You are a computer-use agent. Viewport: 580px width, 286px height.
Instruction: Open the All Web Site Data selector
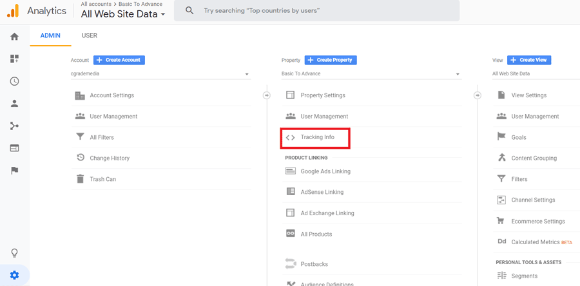(122, 14)
